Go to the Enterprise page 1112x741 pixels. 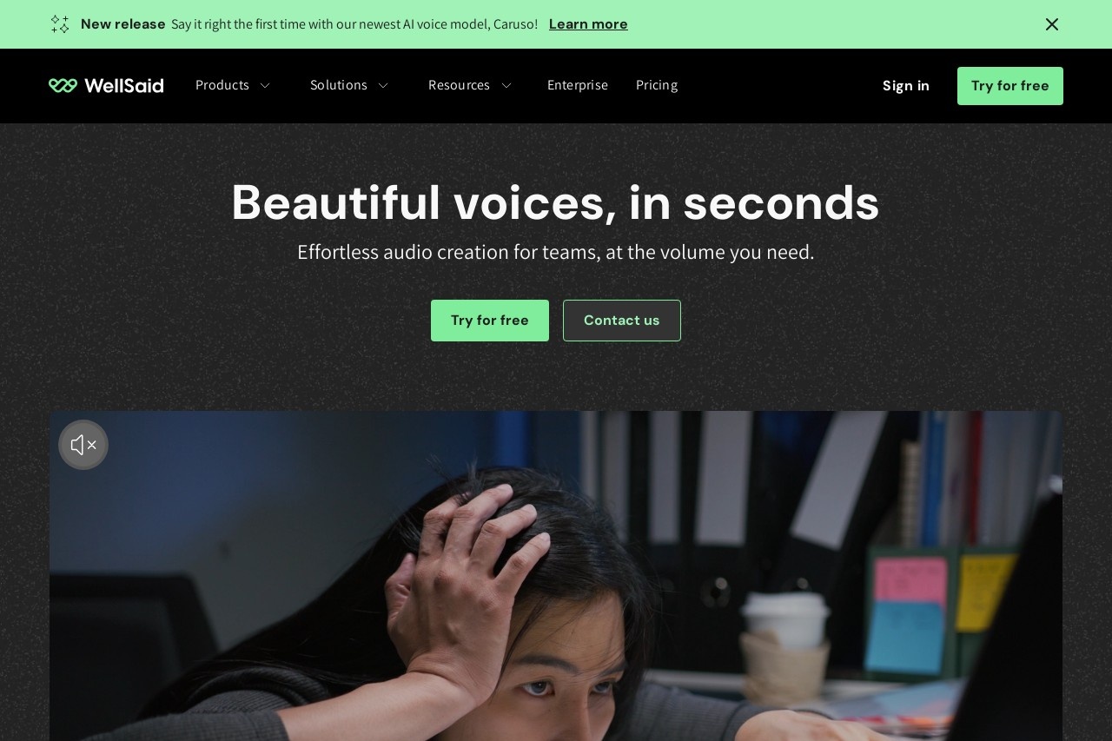pyautogui.click(x=578, y=85)
